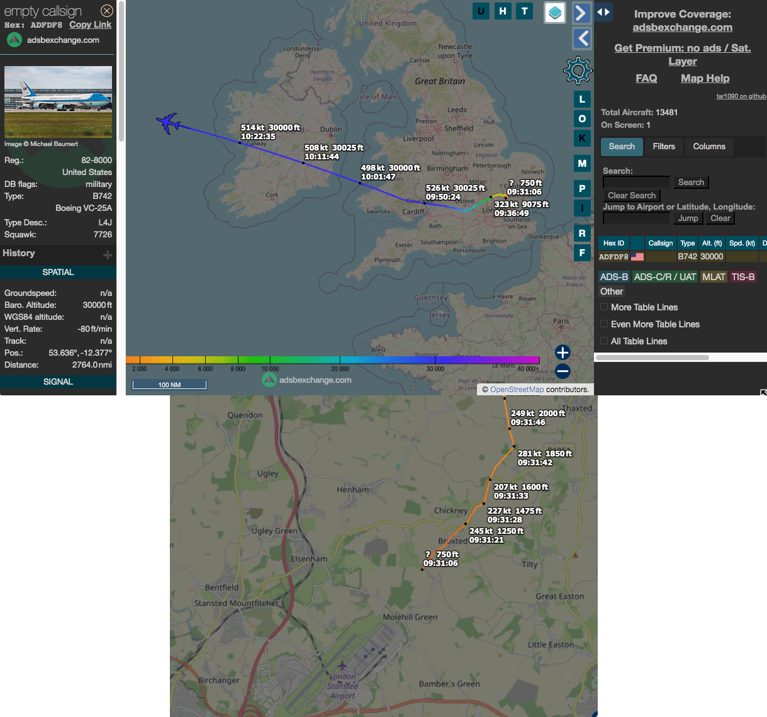767x717 pixels.
Task: Click the blue aircraft icon on map
Action: pyautogui.click(x=169, y=123)
